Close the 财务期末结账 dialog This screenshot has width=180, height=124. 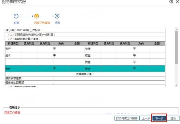pyautogui.click(x=177, y=2)
